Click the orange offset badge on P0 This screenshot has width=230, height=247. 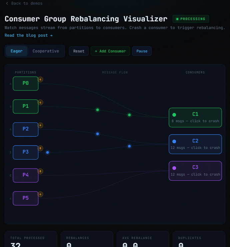pyautogui.click(x=40, y=79)
